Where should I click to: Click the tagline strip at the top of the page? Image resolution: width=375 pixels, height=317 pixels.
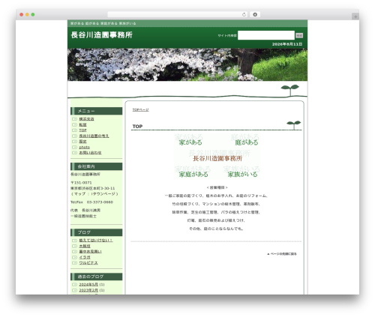coord(187,23)
